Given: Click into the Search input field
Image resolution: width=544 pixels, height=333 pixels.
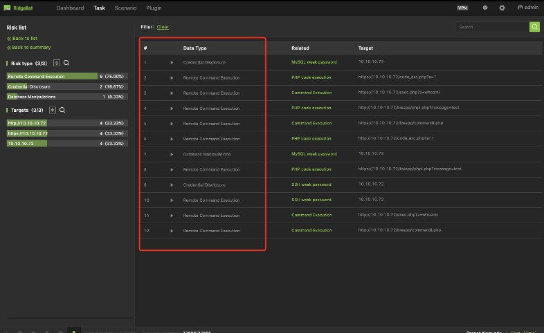Looking at the screenshot, I should (x=492, y=27).
